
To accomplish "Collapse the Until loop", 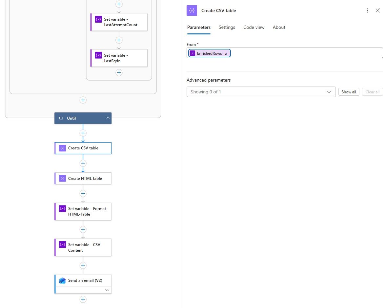I will 108,118.
